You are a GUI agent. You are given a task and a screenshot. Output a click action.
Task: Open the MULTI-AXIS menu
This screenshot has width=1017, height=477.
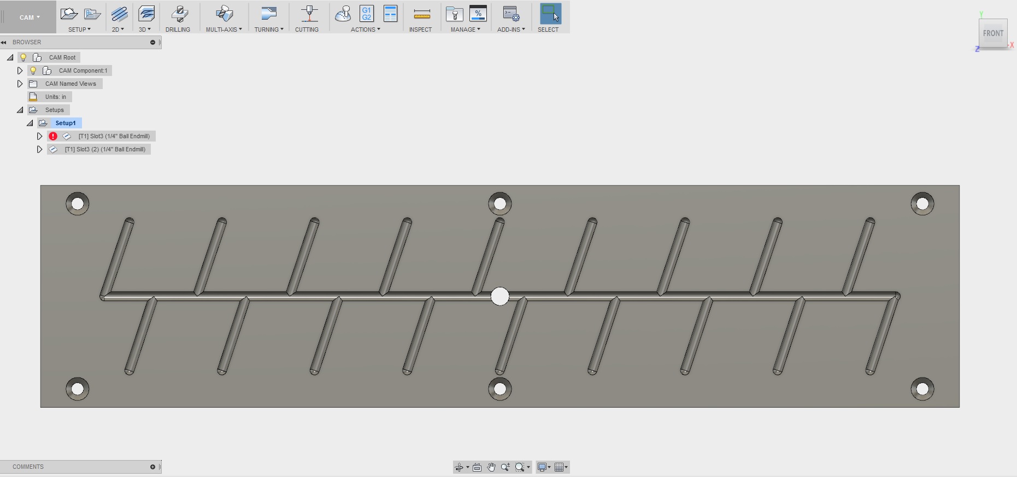click(224, 30)
